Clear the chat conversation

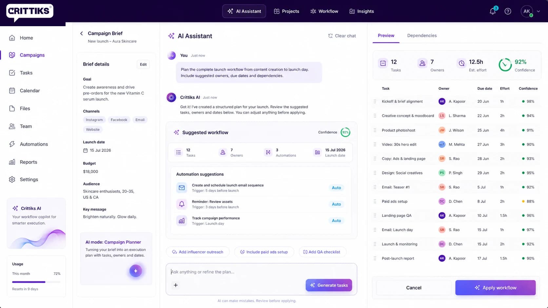342,36
